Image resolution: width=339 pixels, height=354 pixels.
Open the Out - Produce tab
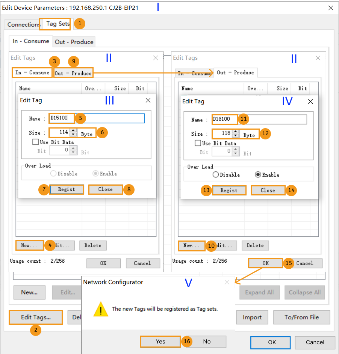click(x=73, y=73)
